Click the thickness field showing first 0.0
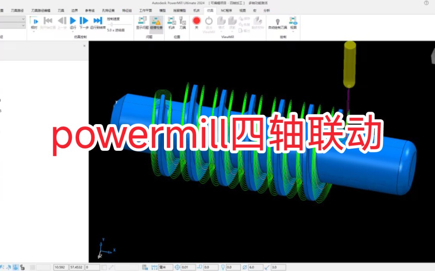Image resolution: width=435 pixels, height=271 pixels. (x=210, y=267)
